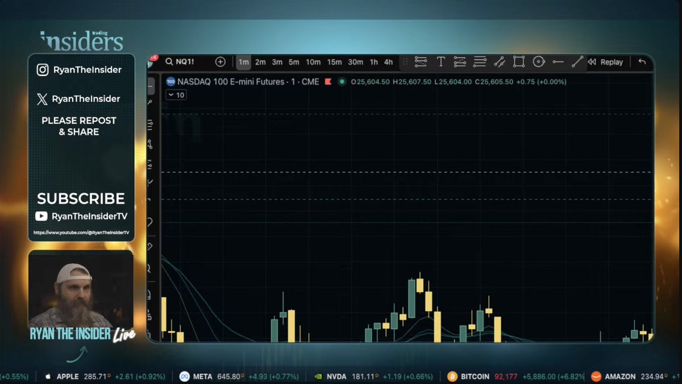This screenshot has width=682, height=384.
Task: Click the red flag icon after CME
Action: (328, 82)
